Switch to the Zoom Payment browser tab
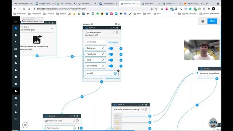 click(23, 4)
